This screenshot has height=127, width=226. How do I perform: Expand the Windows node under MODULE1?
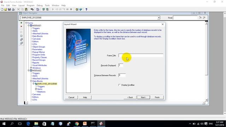click(31, 68)
